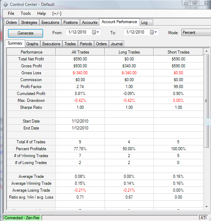Click the Average Losing Trade row label

click(31, 190)
